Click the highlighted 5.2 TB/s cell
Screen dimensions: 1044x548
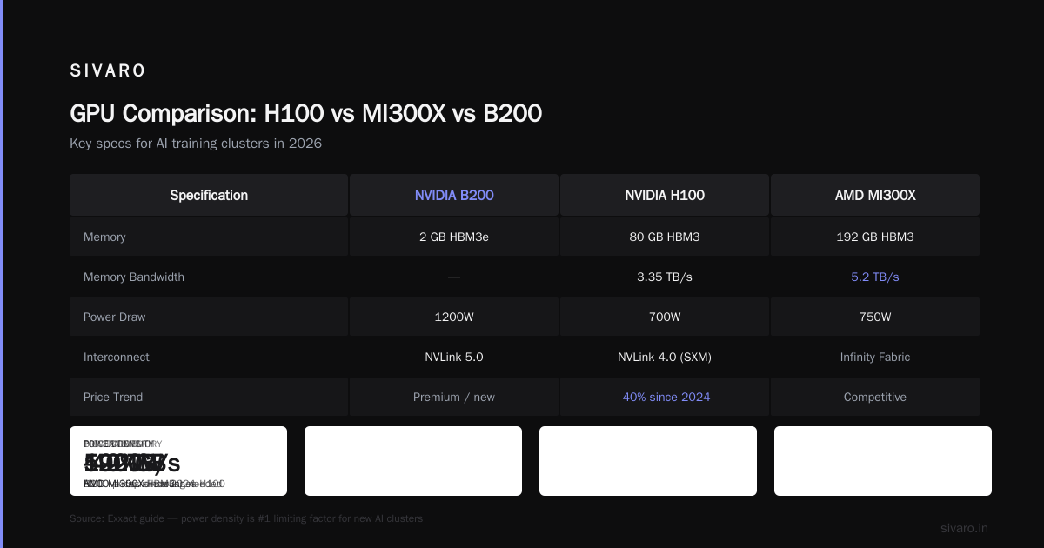875,277
